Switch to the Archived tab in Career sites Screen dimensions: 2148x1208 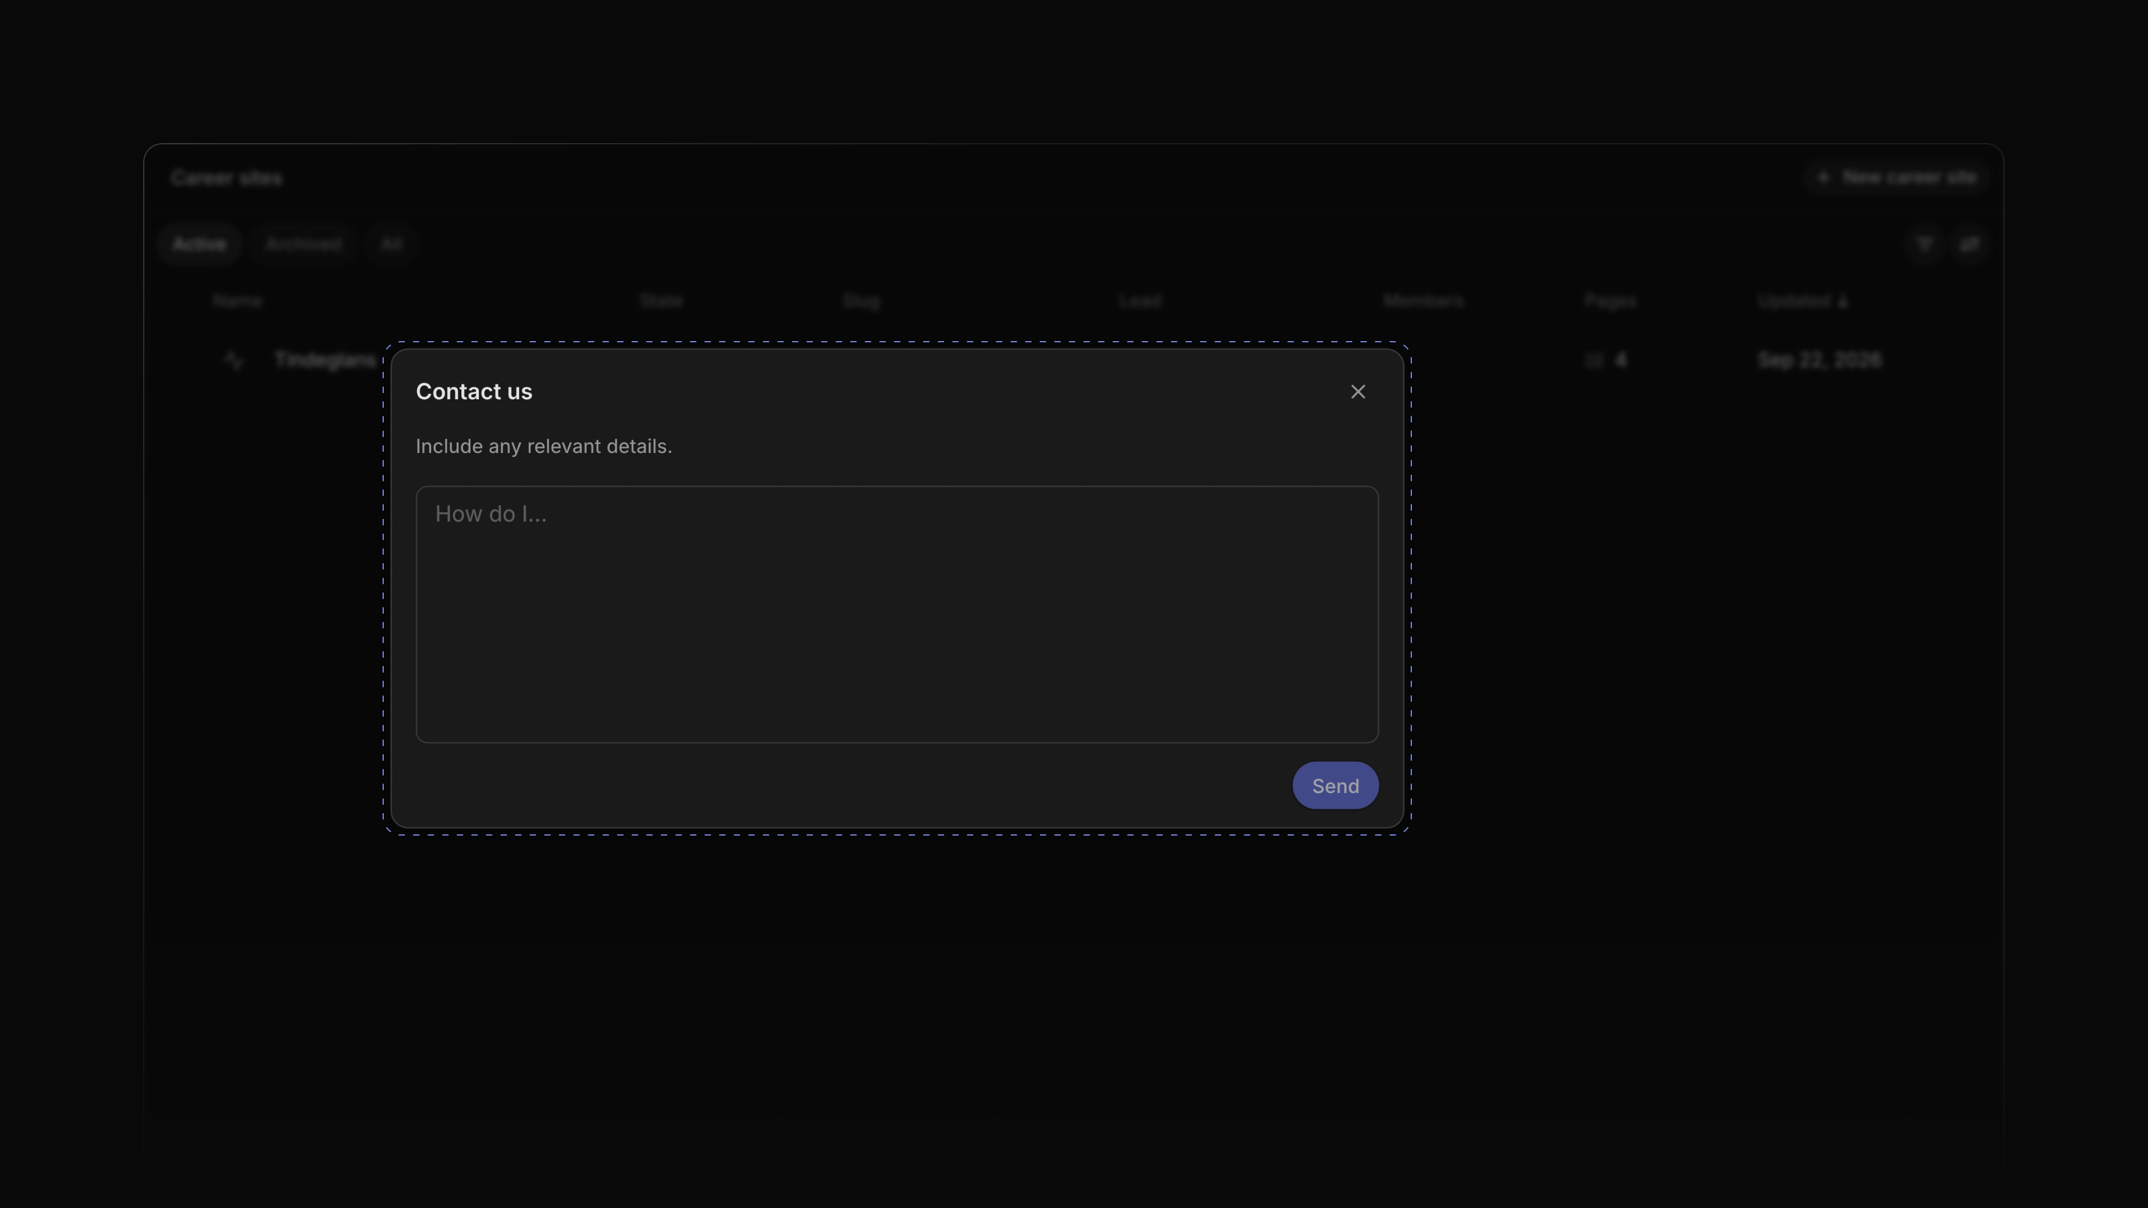[304, 244]
